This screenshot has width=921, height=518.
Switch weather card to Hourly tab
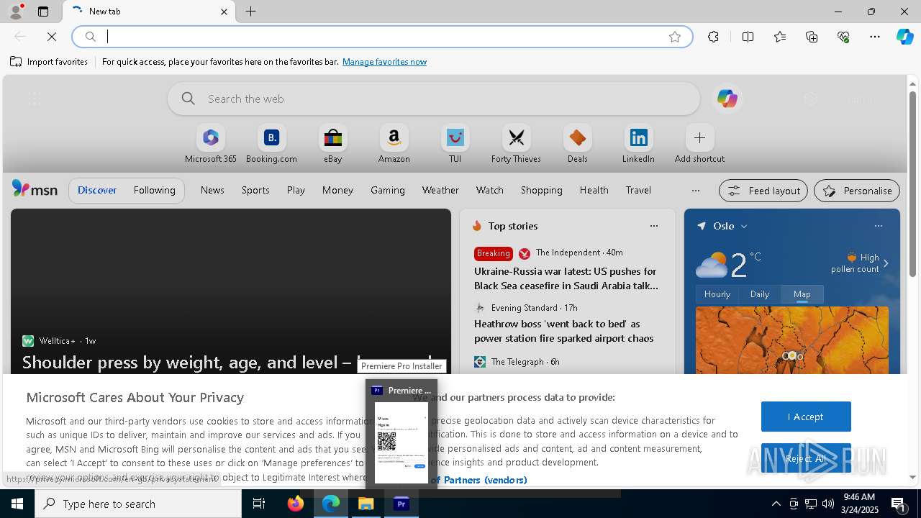tap(717, 294)
